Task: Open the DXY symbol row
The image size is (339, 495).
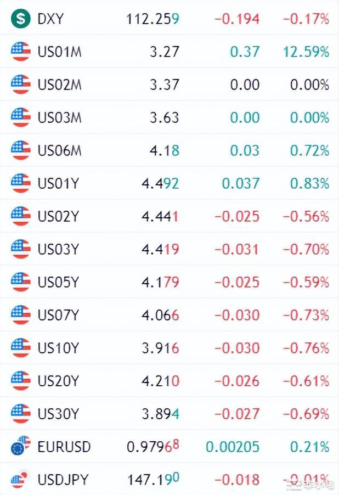Action: (50, 19)
